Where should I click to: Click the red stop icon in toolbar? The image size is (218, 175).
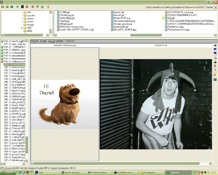(27, 6)
